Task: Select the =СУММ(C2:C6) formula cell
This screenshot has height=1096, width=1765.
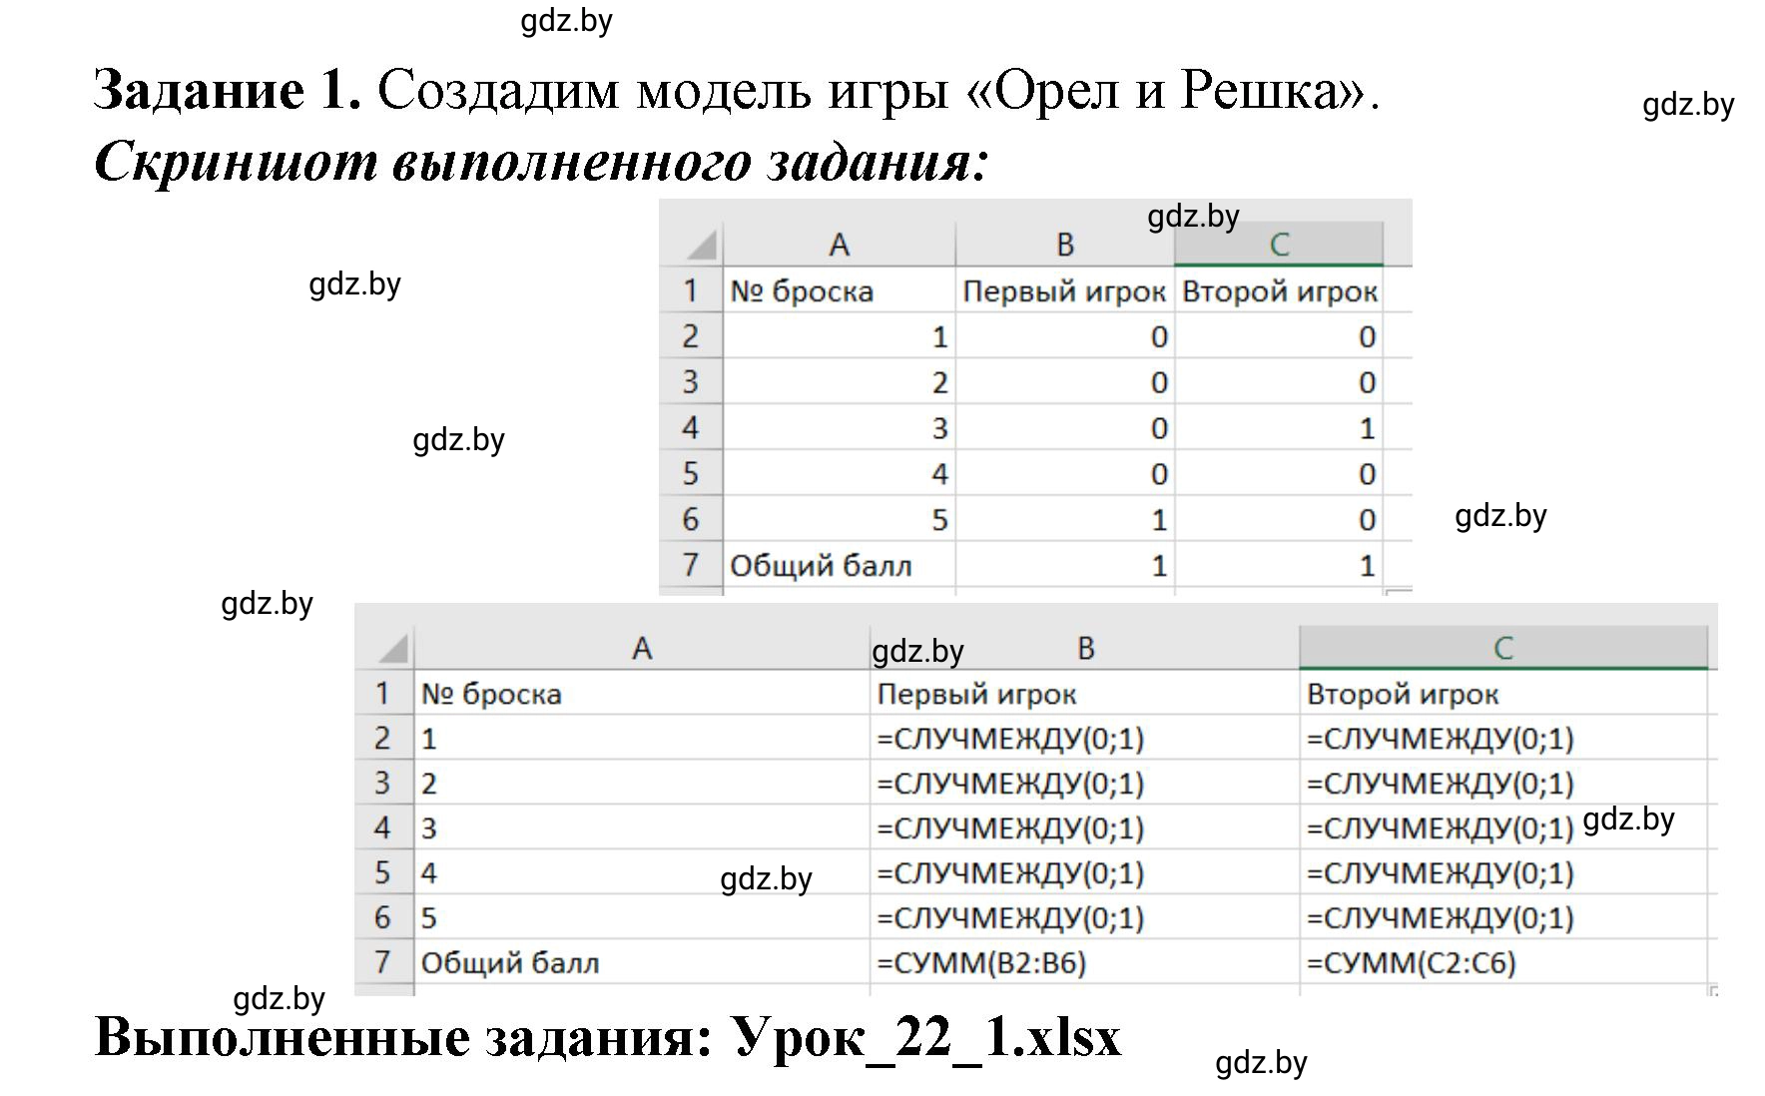Action: [x=1503, y=962]
